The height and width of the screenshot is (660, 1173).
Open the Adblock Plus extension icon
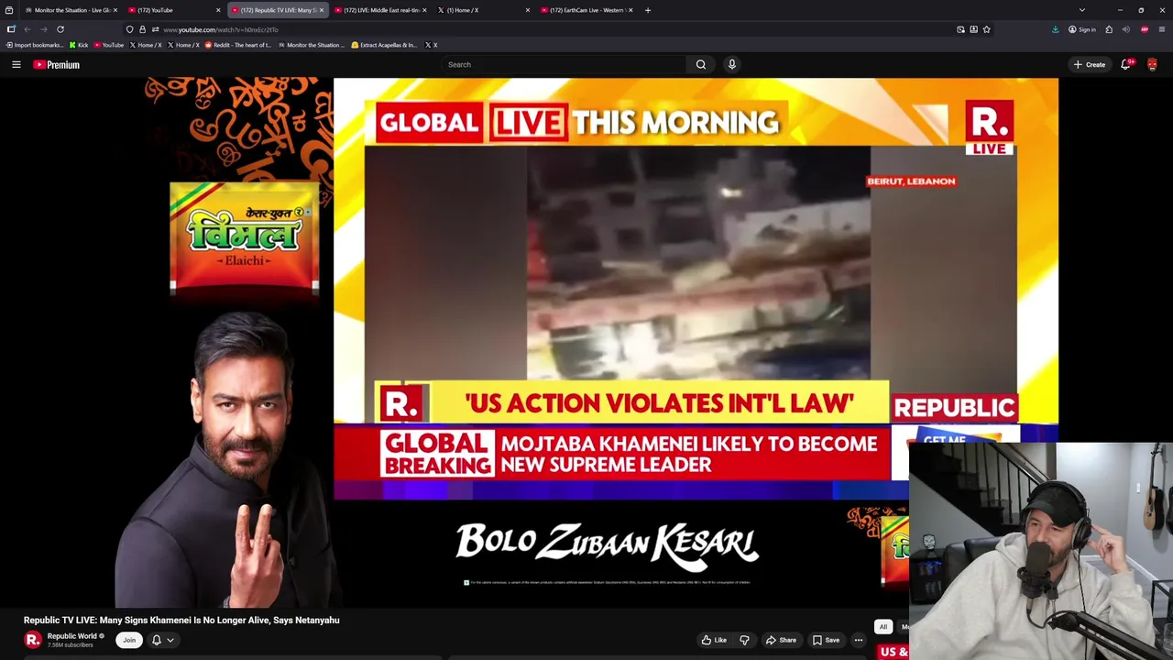[x=1144, y=29]
